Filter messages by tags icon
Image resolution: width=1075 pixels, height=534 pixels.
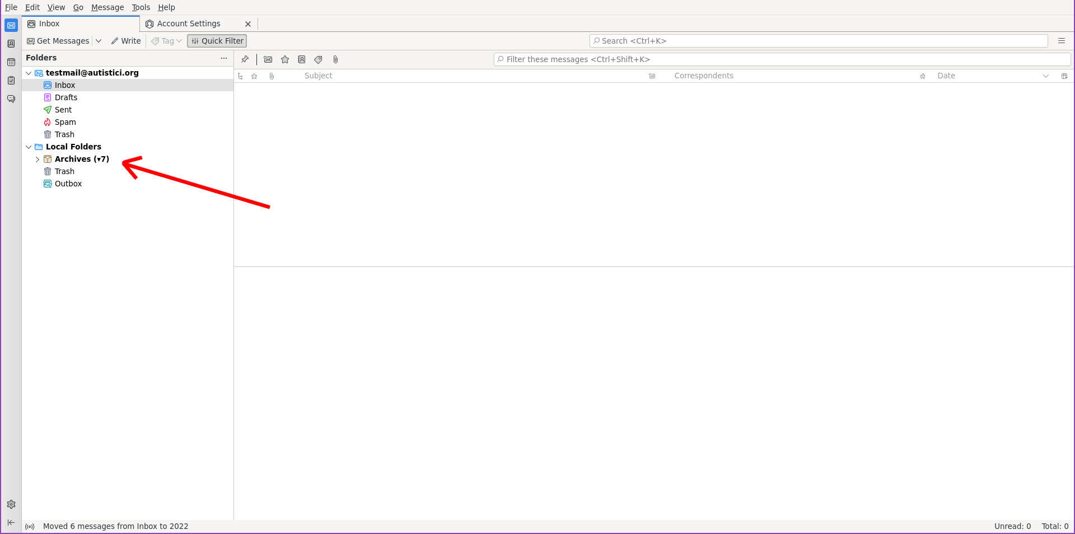tap(318, 59)
